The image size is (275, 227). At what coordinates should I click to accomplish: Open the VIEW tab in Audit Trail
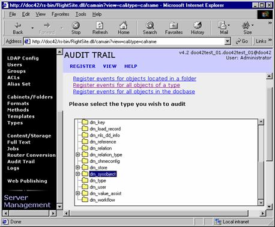110,66
